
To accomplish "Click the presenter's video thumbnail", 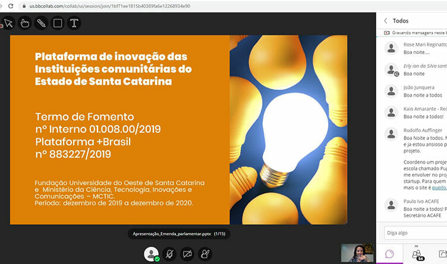I will pyautogui.click(x=358, y=253).
